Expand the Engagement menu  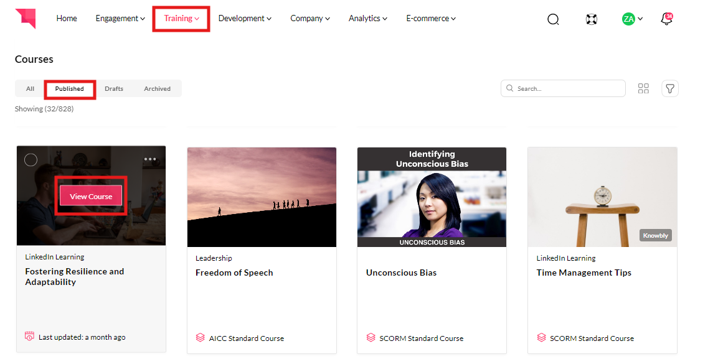coord(120,18)
